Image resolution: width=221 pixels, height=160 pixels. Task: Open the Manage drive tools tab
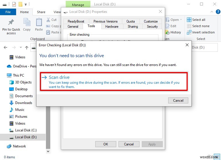point(78,5)
